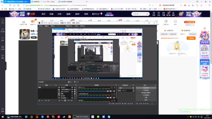The image size is (212, 119).
Task: Open microphone/Aux audio settings gear
Action: 114,91
